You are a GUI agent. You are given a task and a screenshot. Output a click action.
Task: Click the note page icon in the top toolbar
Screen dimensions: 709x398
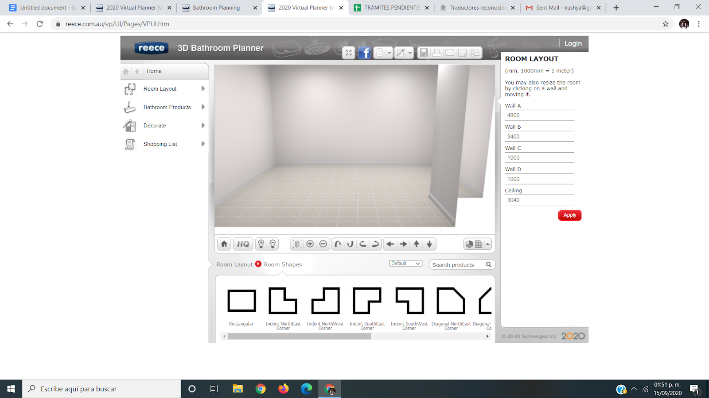point(463,53)
